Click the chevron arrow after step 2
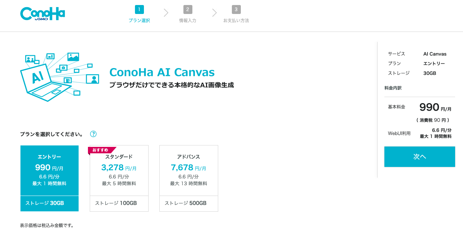The width and height of the screenshot is (463, 235). pyautogui.click(x=214, y=13)
